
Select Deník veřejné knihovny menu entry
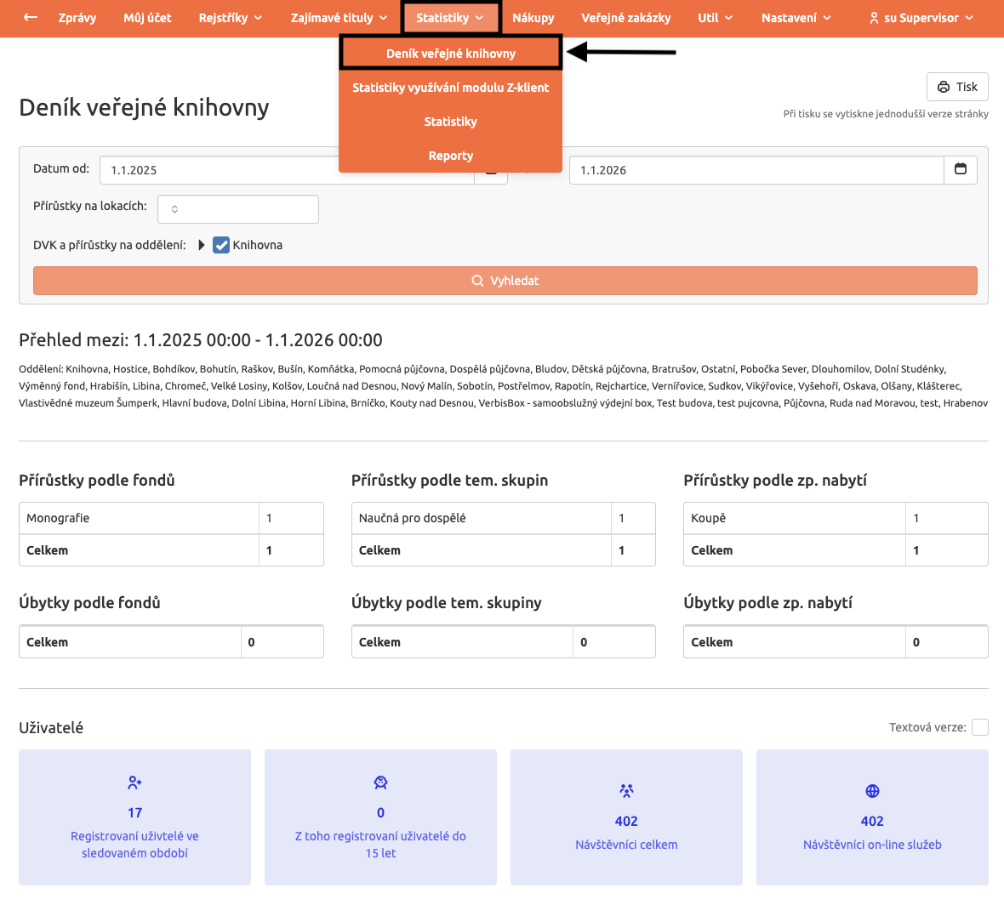coord(451,54)
